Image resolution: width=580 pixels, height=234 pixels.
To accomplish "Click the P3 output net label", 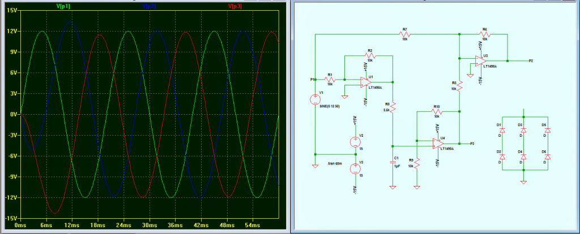I will point(472,143).
